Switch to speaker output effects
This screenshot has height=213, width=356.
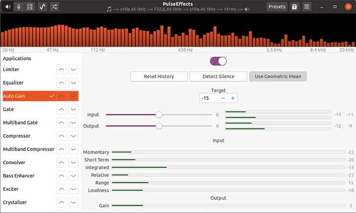coord(8,7)
